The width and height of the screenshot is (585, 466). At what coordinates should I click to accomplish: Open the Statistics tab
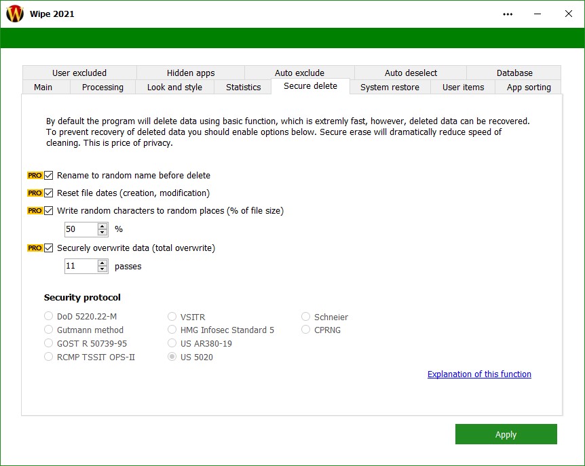pyautogui.click(x=243, y=88)
